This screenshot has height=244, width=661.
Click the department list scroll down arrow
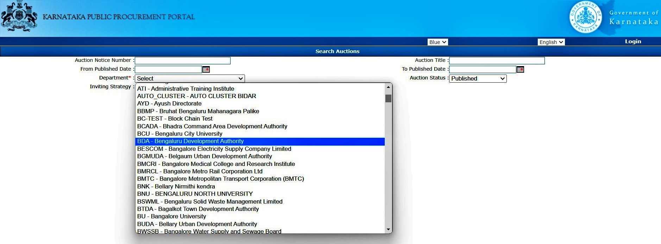pyautogui.click(x=388, y=230)
